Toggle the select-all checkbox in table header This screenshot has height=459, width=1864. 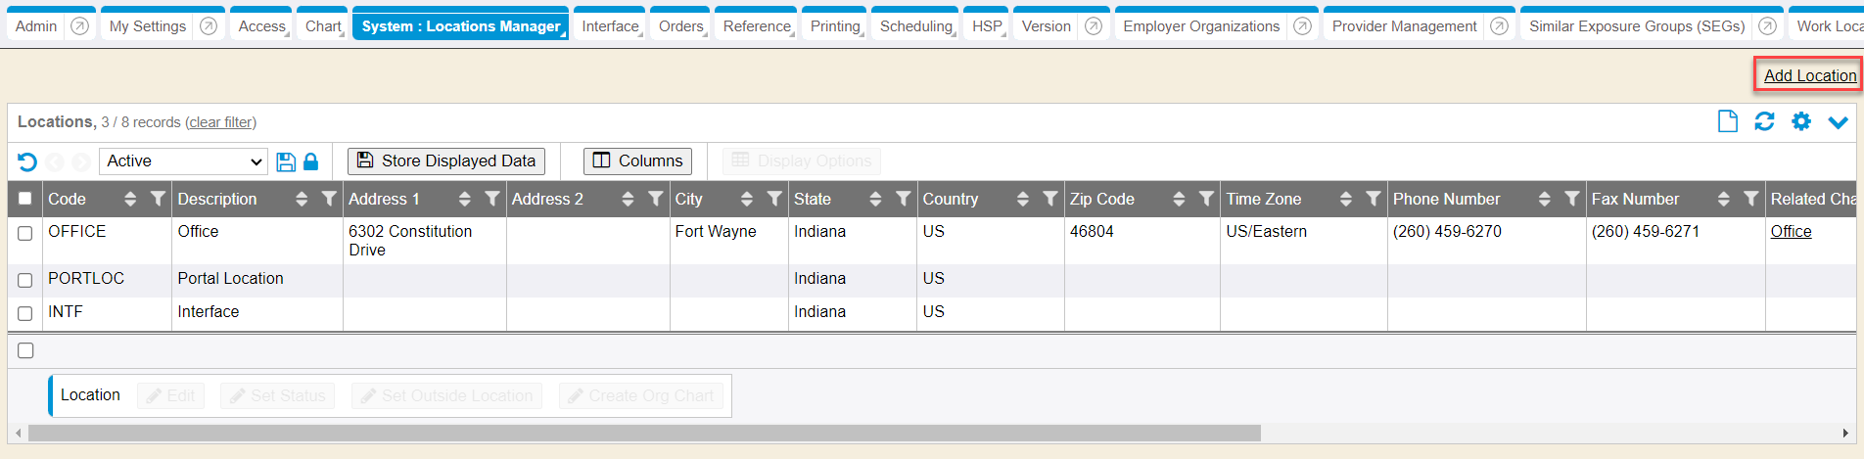pyautogui.click(x=25, y=199)
